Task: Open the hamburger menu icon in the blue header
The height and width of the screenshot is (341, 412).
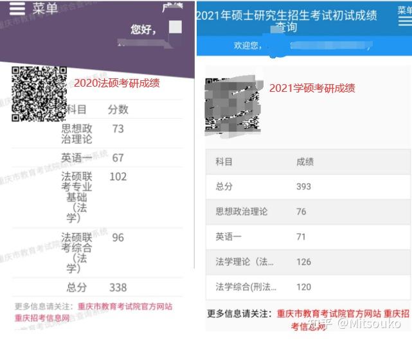Action: (x=405, y=21)
